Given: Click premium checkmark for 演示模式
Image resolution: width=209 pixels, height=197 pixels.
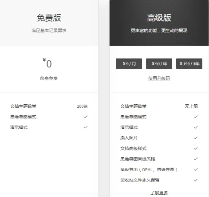Looking at the screenshot, I should point(196,127).
